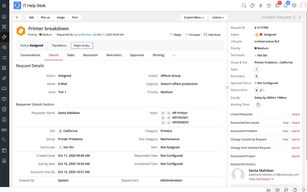Open notifications bell with 25 badge
This screenshot has width=307, height=192.
click(286, 5)
